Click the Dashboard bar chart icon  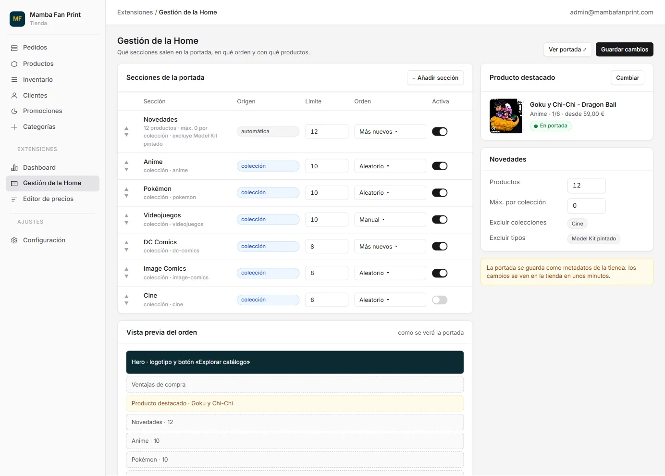click(x=14, y=168)
